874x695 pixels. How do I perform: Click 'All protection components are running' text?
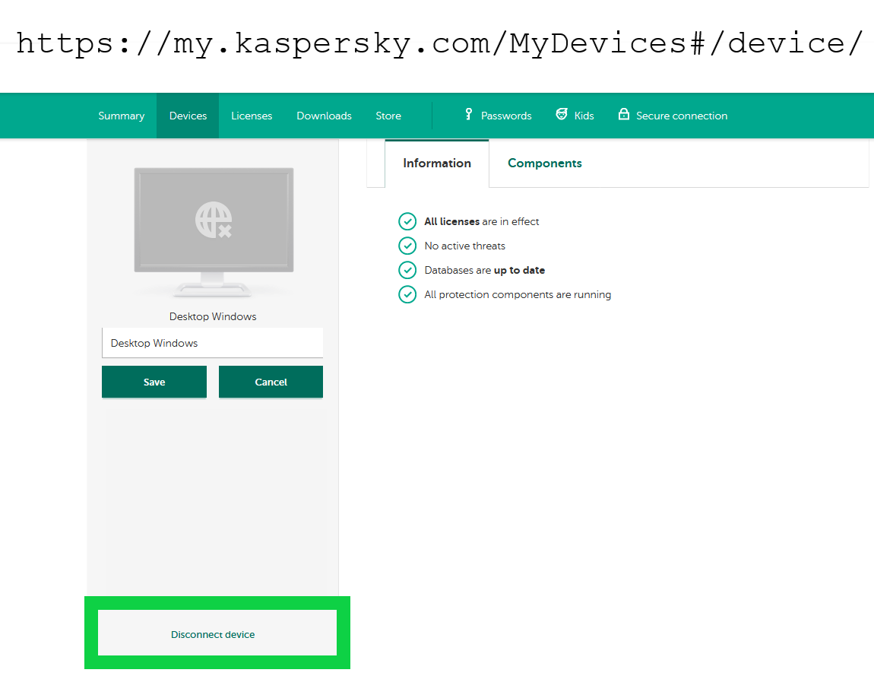point(518,294)
